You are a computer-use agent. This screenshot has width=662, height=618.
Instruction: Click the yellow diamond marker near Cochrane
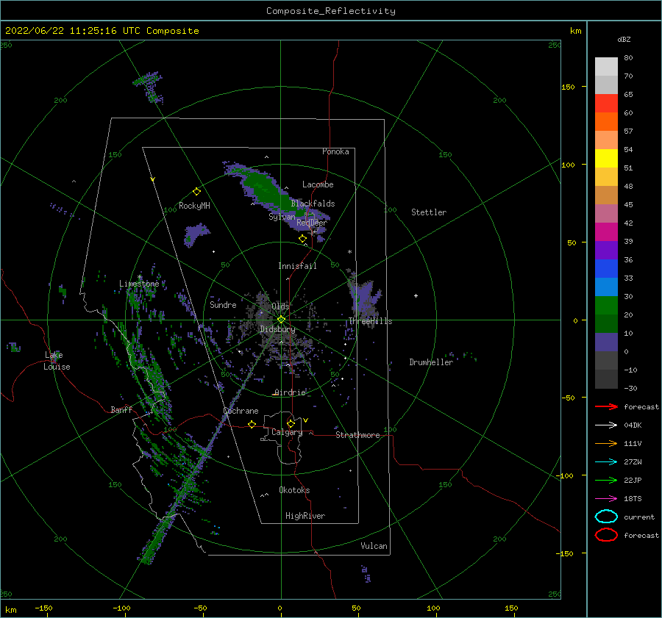(x=252, y=424)
